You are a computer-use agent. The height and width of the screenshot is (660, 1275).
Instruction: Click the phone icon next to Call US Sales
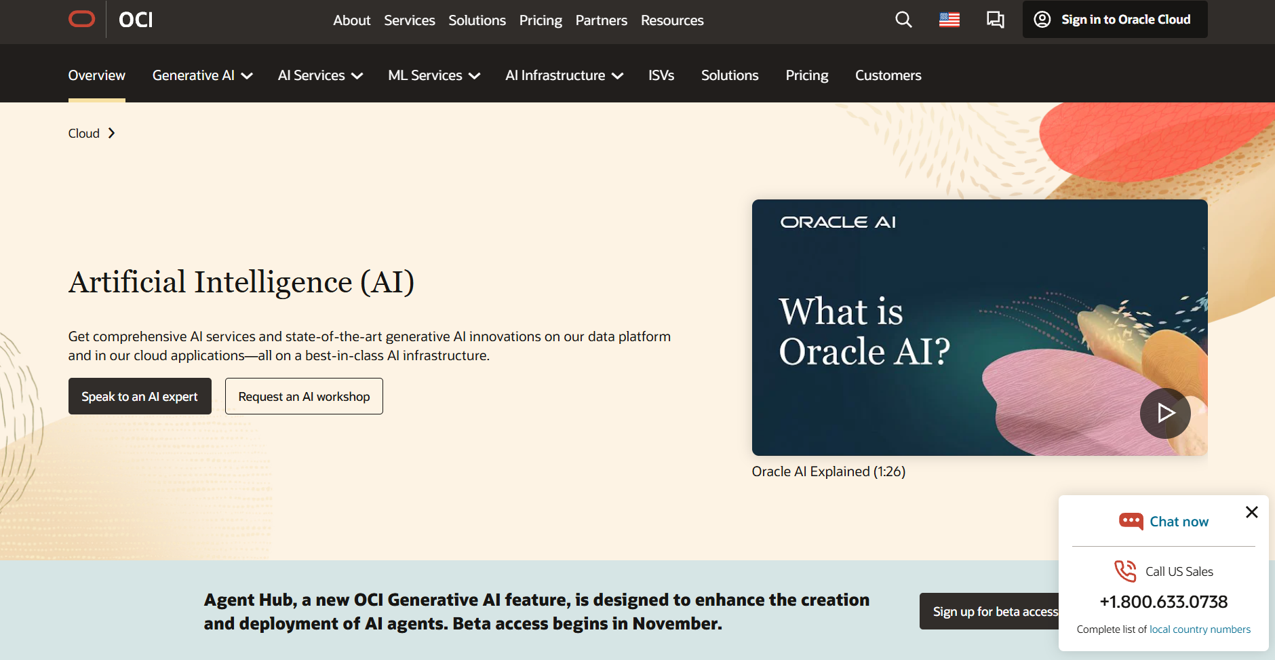(x=1126, y=571)
